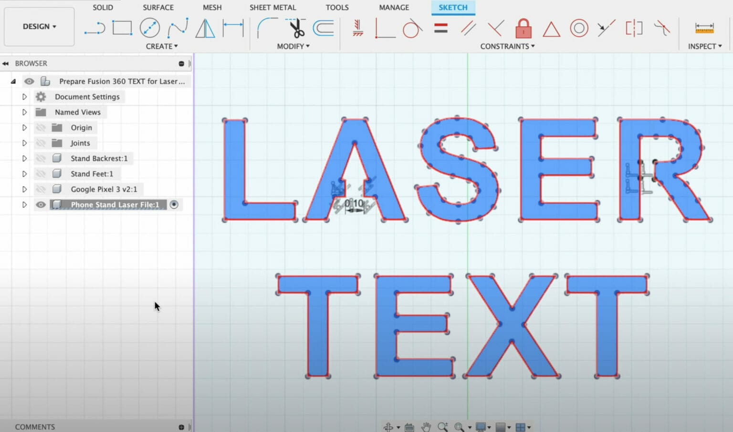Choose the Offset tool
The image size is (733, 432).
324,29
